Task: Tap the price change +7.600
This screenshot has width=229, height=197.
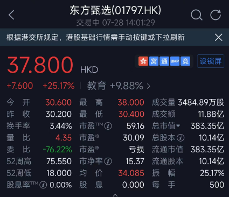Action: (20, 86)
